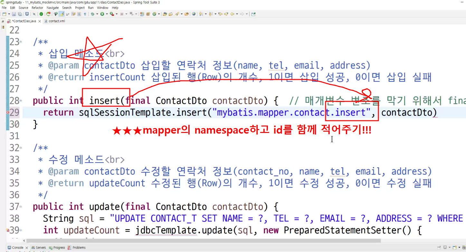
Task: Click the New Java Class icon
Action: 154,14
